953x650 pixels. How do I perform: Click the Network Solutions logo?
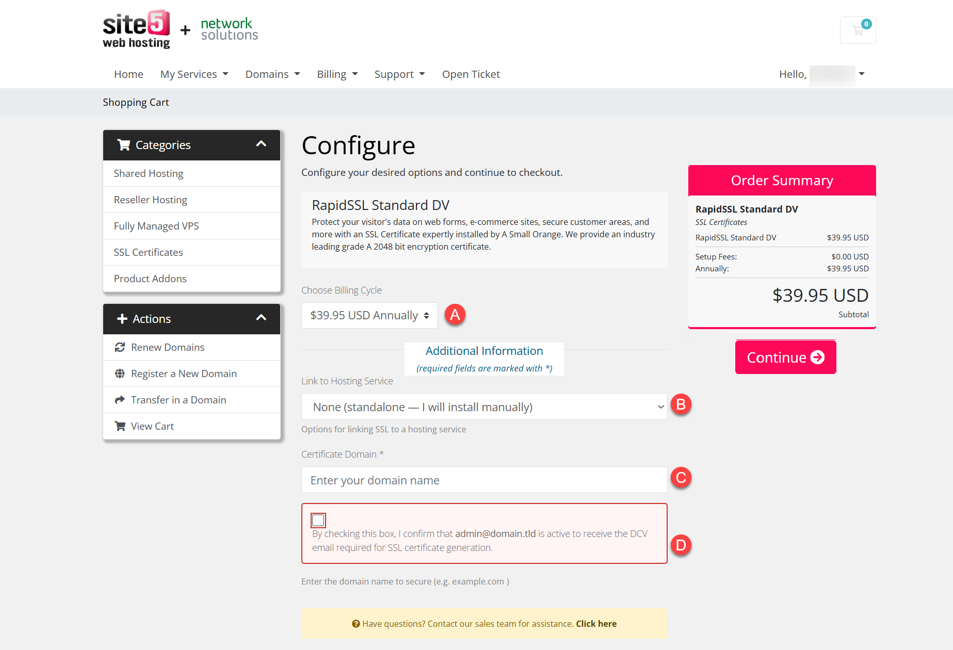click(x=229, y=29)
